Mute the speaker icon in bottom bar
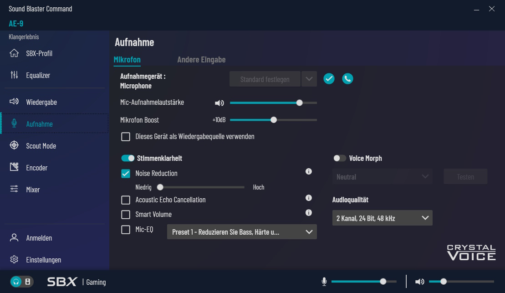This screenshot has height=293, width=505. click(419, 282)
